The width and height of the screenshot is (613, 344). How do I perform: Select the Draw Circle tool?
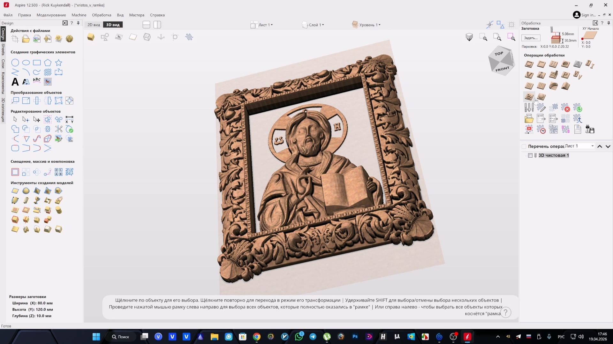tap(15, 63)
